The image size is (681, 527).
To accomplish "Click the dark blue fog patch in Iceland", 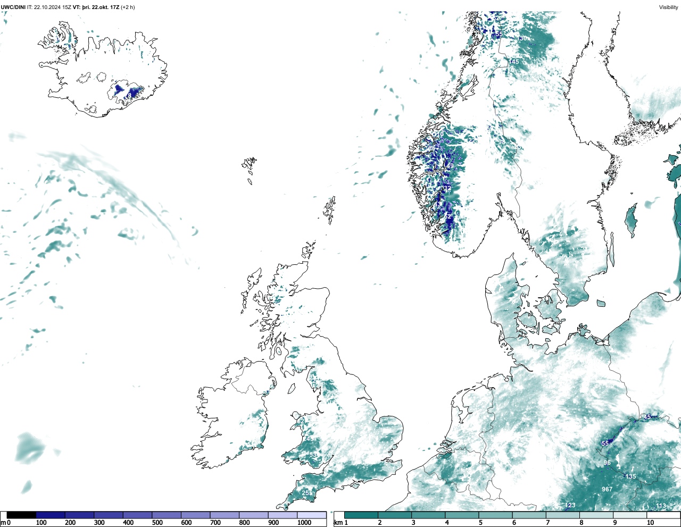I will (x=134, y=93).
